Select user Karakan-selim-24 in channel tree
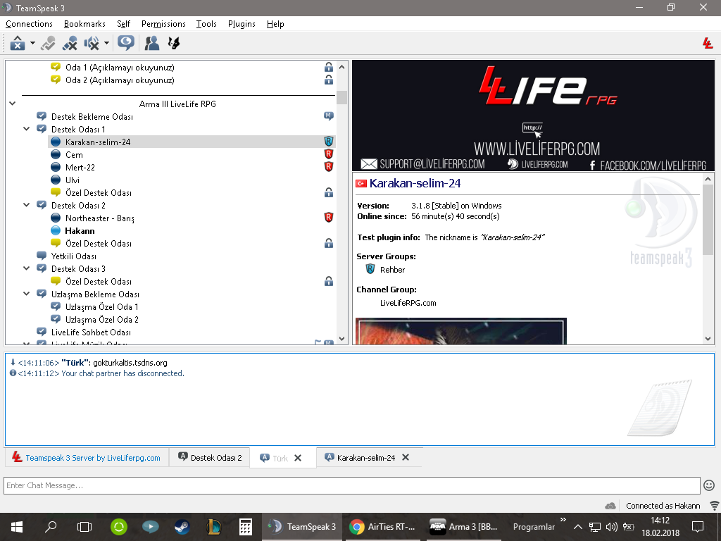Viewport: 721px width, 541px height. 97,142
